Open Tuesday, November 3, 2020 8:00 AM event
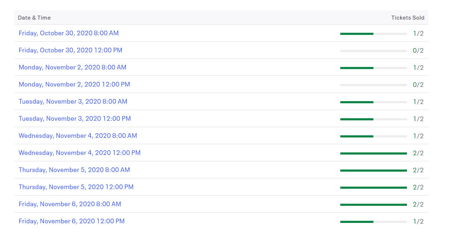 click(x=73, y=101)
